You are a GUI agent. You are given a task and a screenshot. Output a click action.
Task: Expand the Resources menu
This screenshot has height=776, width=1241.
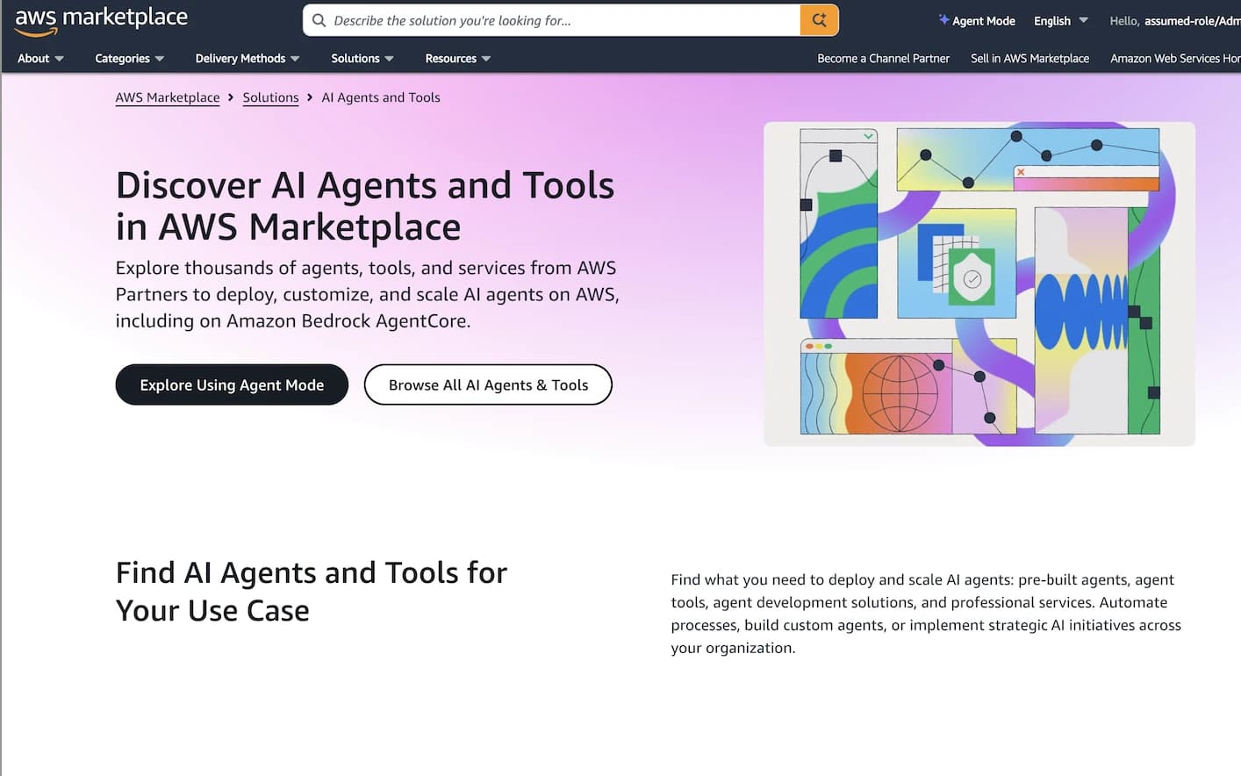point(458,59)
